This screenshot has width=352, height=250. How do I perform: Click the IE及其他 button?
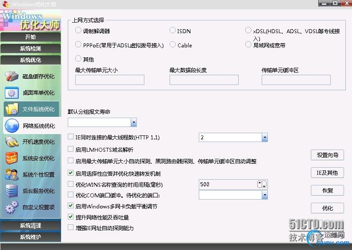[327, 173]
